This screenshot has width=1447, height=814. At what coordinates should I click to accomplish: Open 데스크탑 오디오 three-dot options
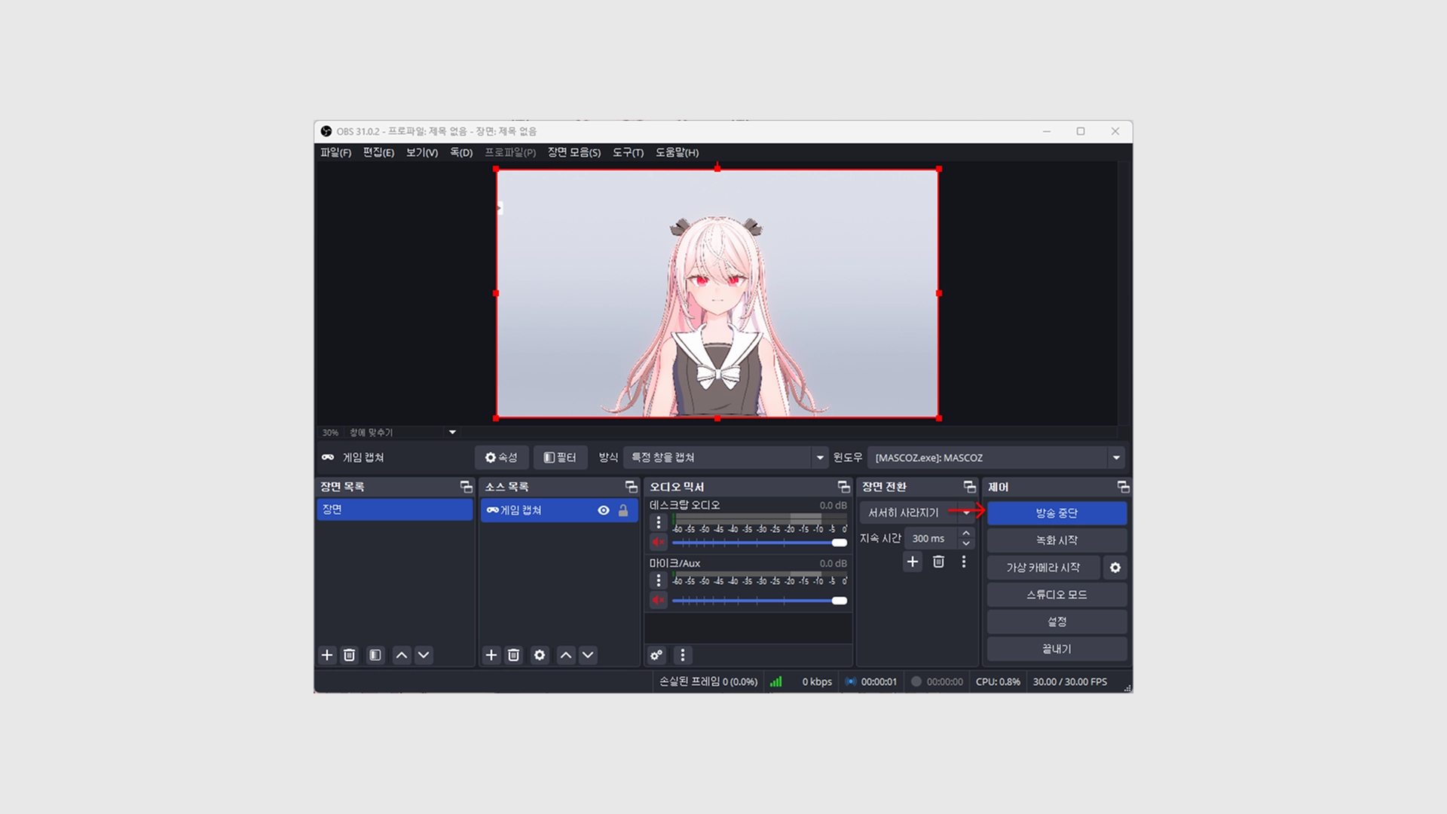[x=659, y=522]
